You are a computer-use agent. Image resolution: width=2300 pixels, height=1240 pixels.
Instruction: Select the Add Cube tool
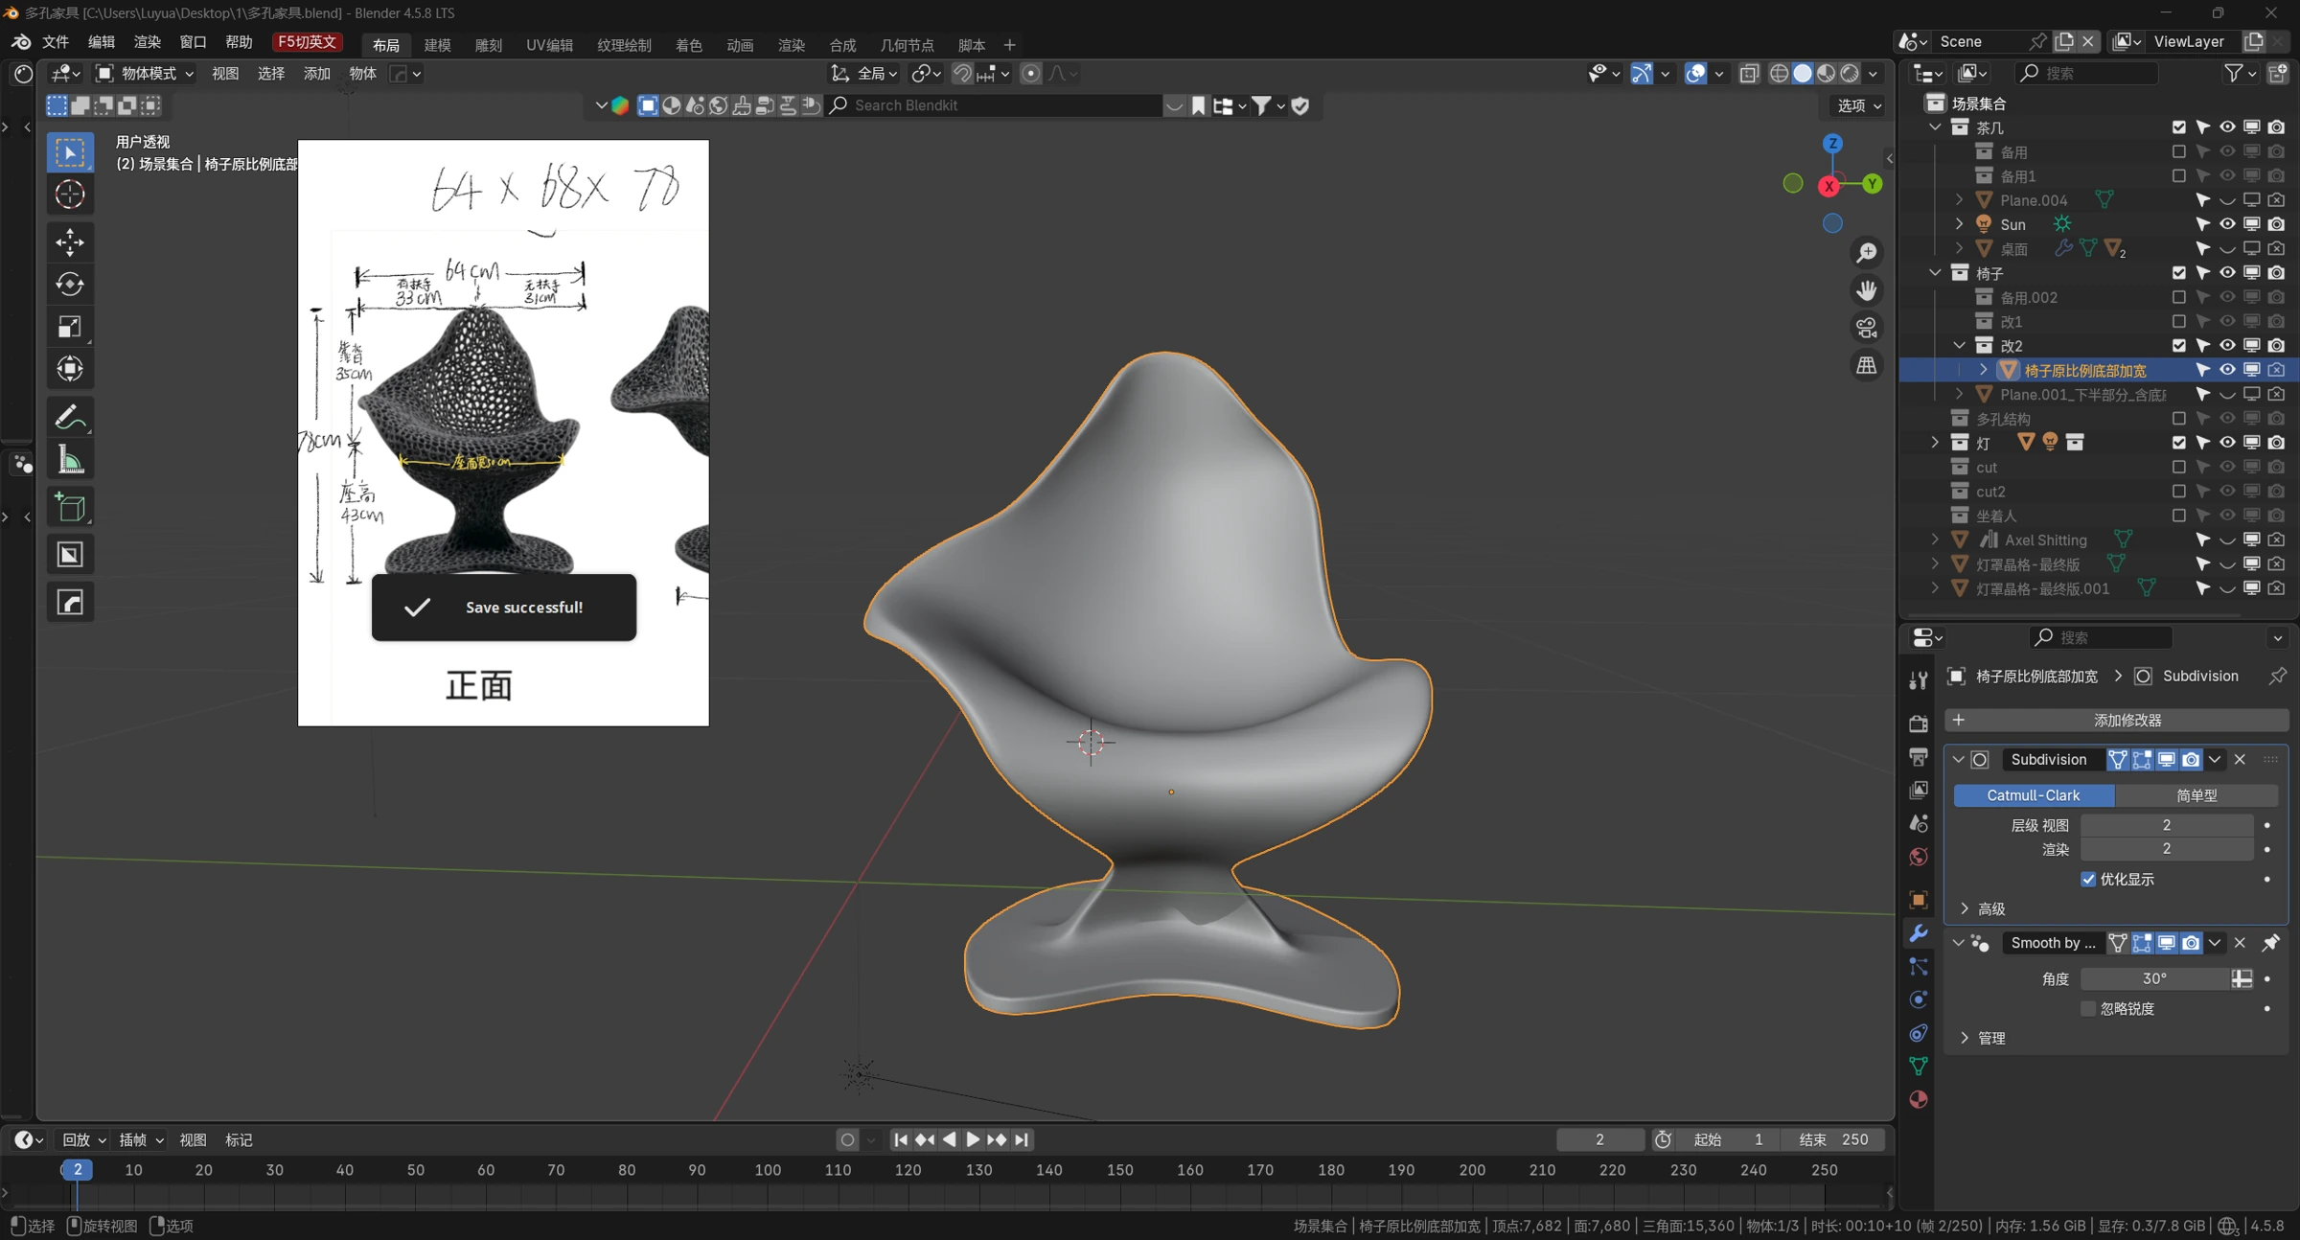click(x=70, y=507)
